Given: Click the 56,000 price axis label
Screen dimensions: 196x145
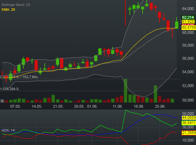Looking at the screenshot, I should (x=188, y=58).
